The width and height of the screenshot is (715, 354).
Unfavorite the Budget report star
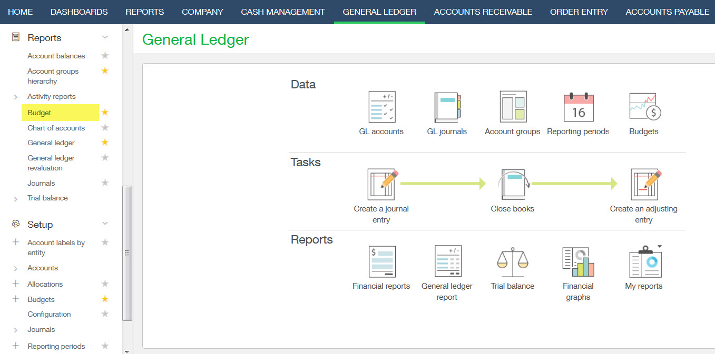coord(105,113)
